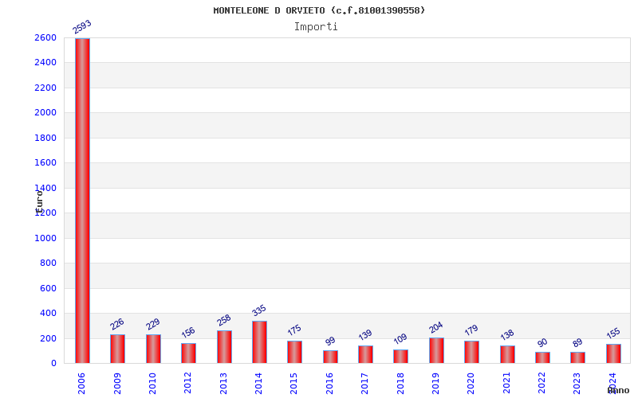Click the x-axis year label 2021
This screenshot has height=398, width=638.
click(x=506, y=384)
